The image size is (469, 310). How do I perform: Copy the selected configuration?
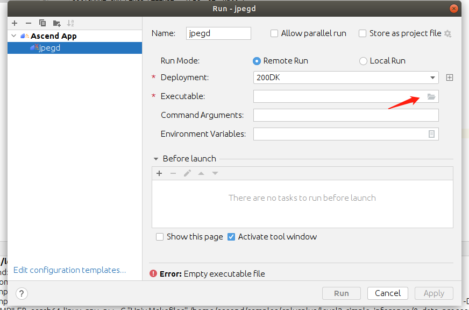42,23
